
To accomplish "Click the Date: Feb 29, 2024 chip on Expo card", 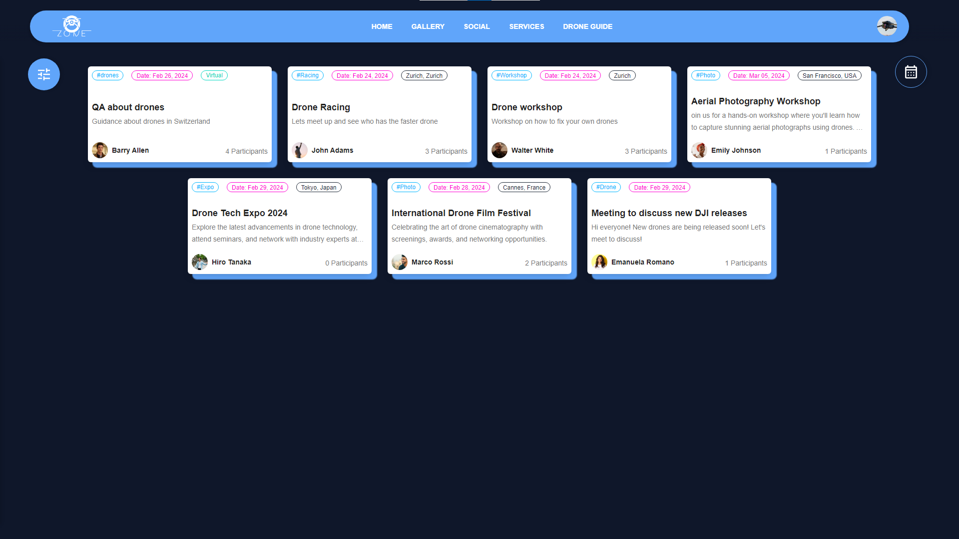I will pos(257,187).
